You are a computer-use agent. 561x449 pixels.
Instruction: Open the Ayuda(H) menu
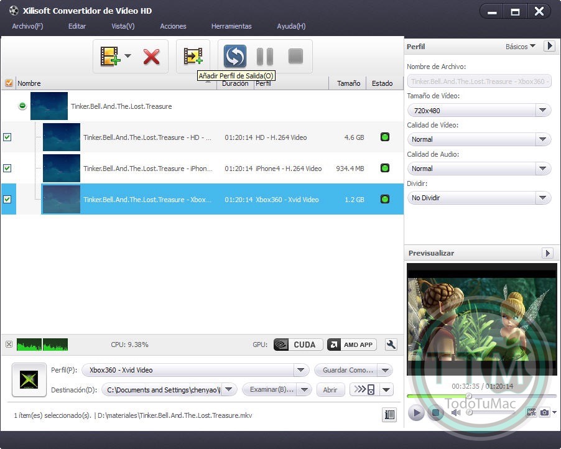tap(291, 26)
